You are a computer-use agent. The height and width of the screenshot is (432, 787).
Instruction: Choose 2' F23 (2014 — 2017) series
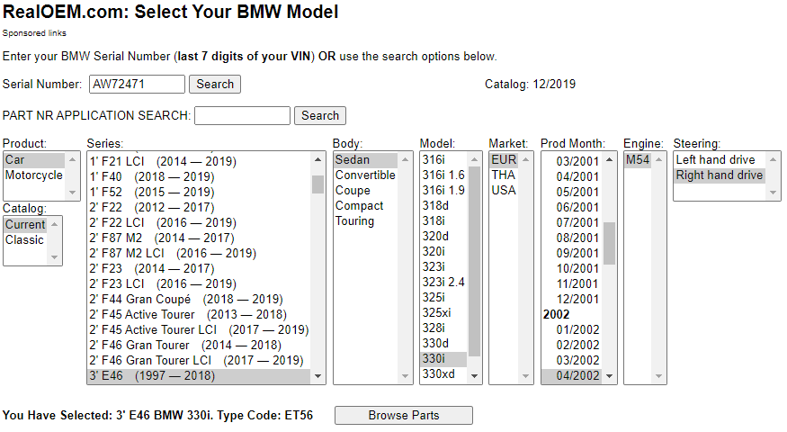coord(200,269)
